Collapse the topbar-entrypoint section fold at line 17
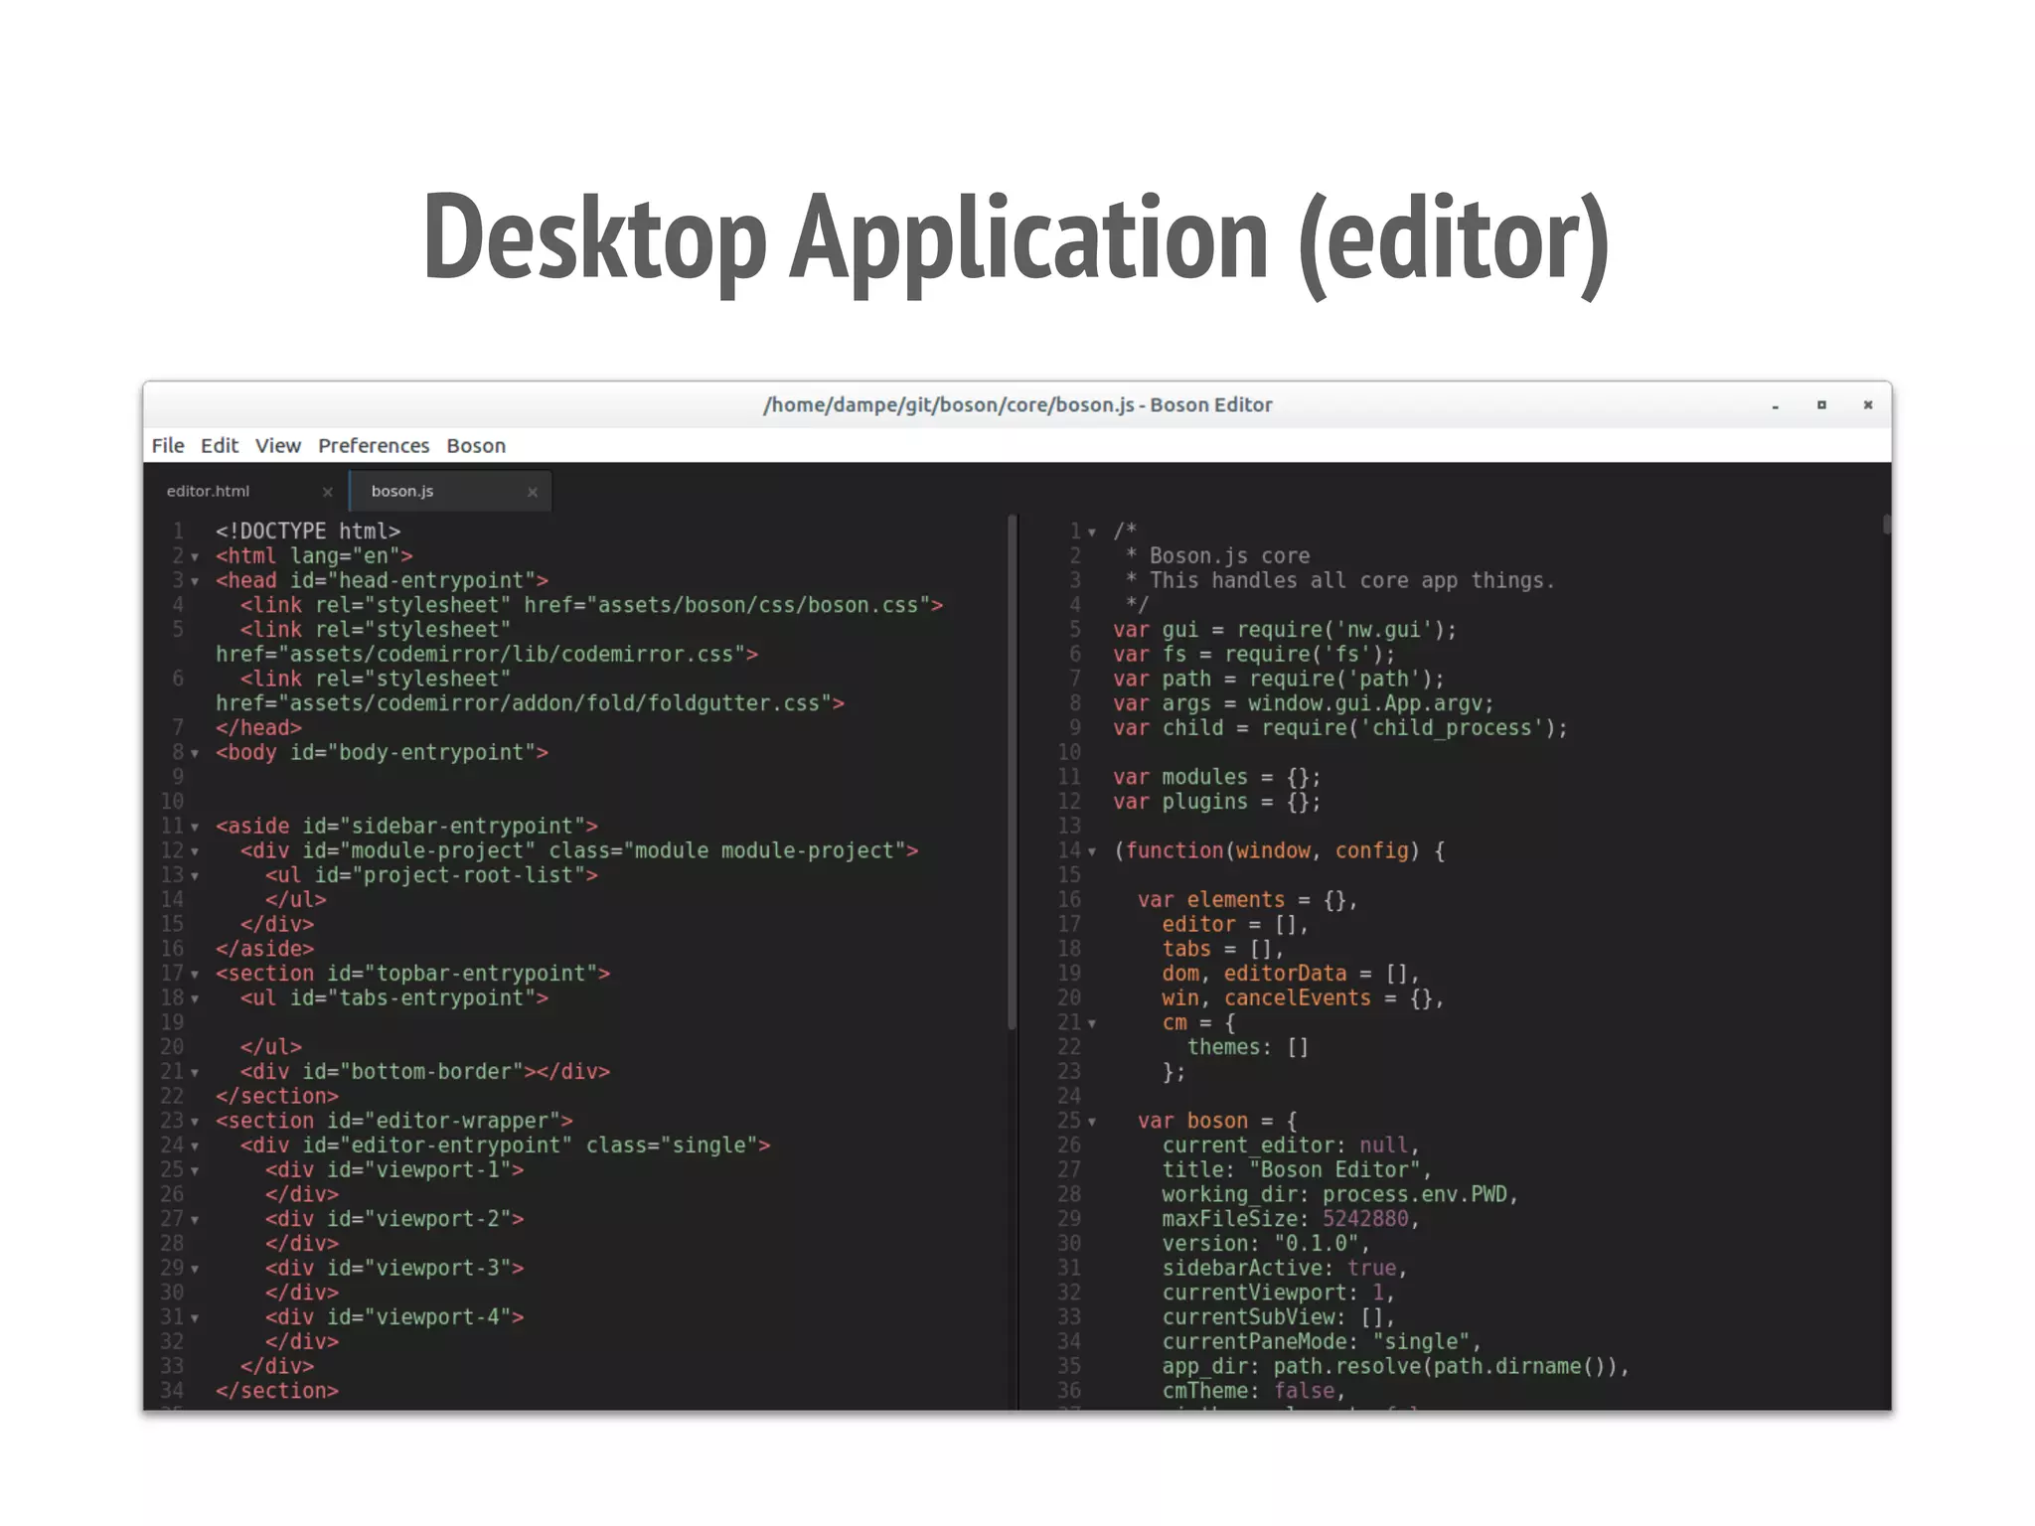The width and height of the screenshot is (2035, 1526). pos(195,976)
